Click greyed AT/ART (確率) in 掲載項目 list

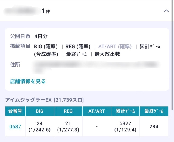click(x=115, y=46)
